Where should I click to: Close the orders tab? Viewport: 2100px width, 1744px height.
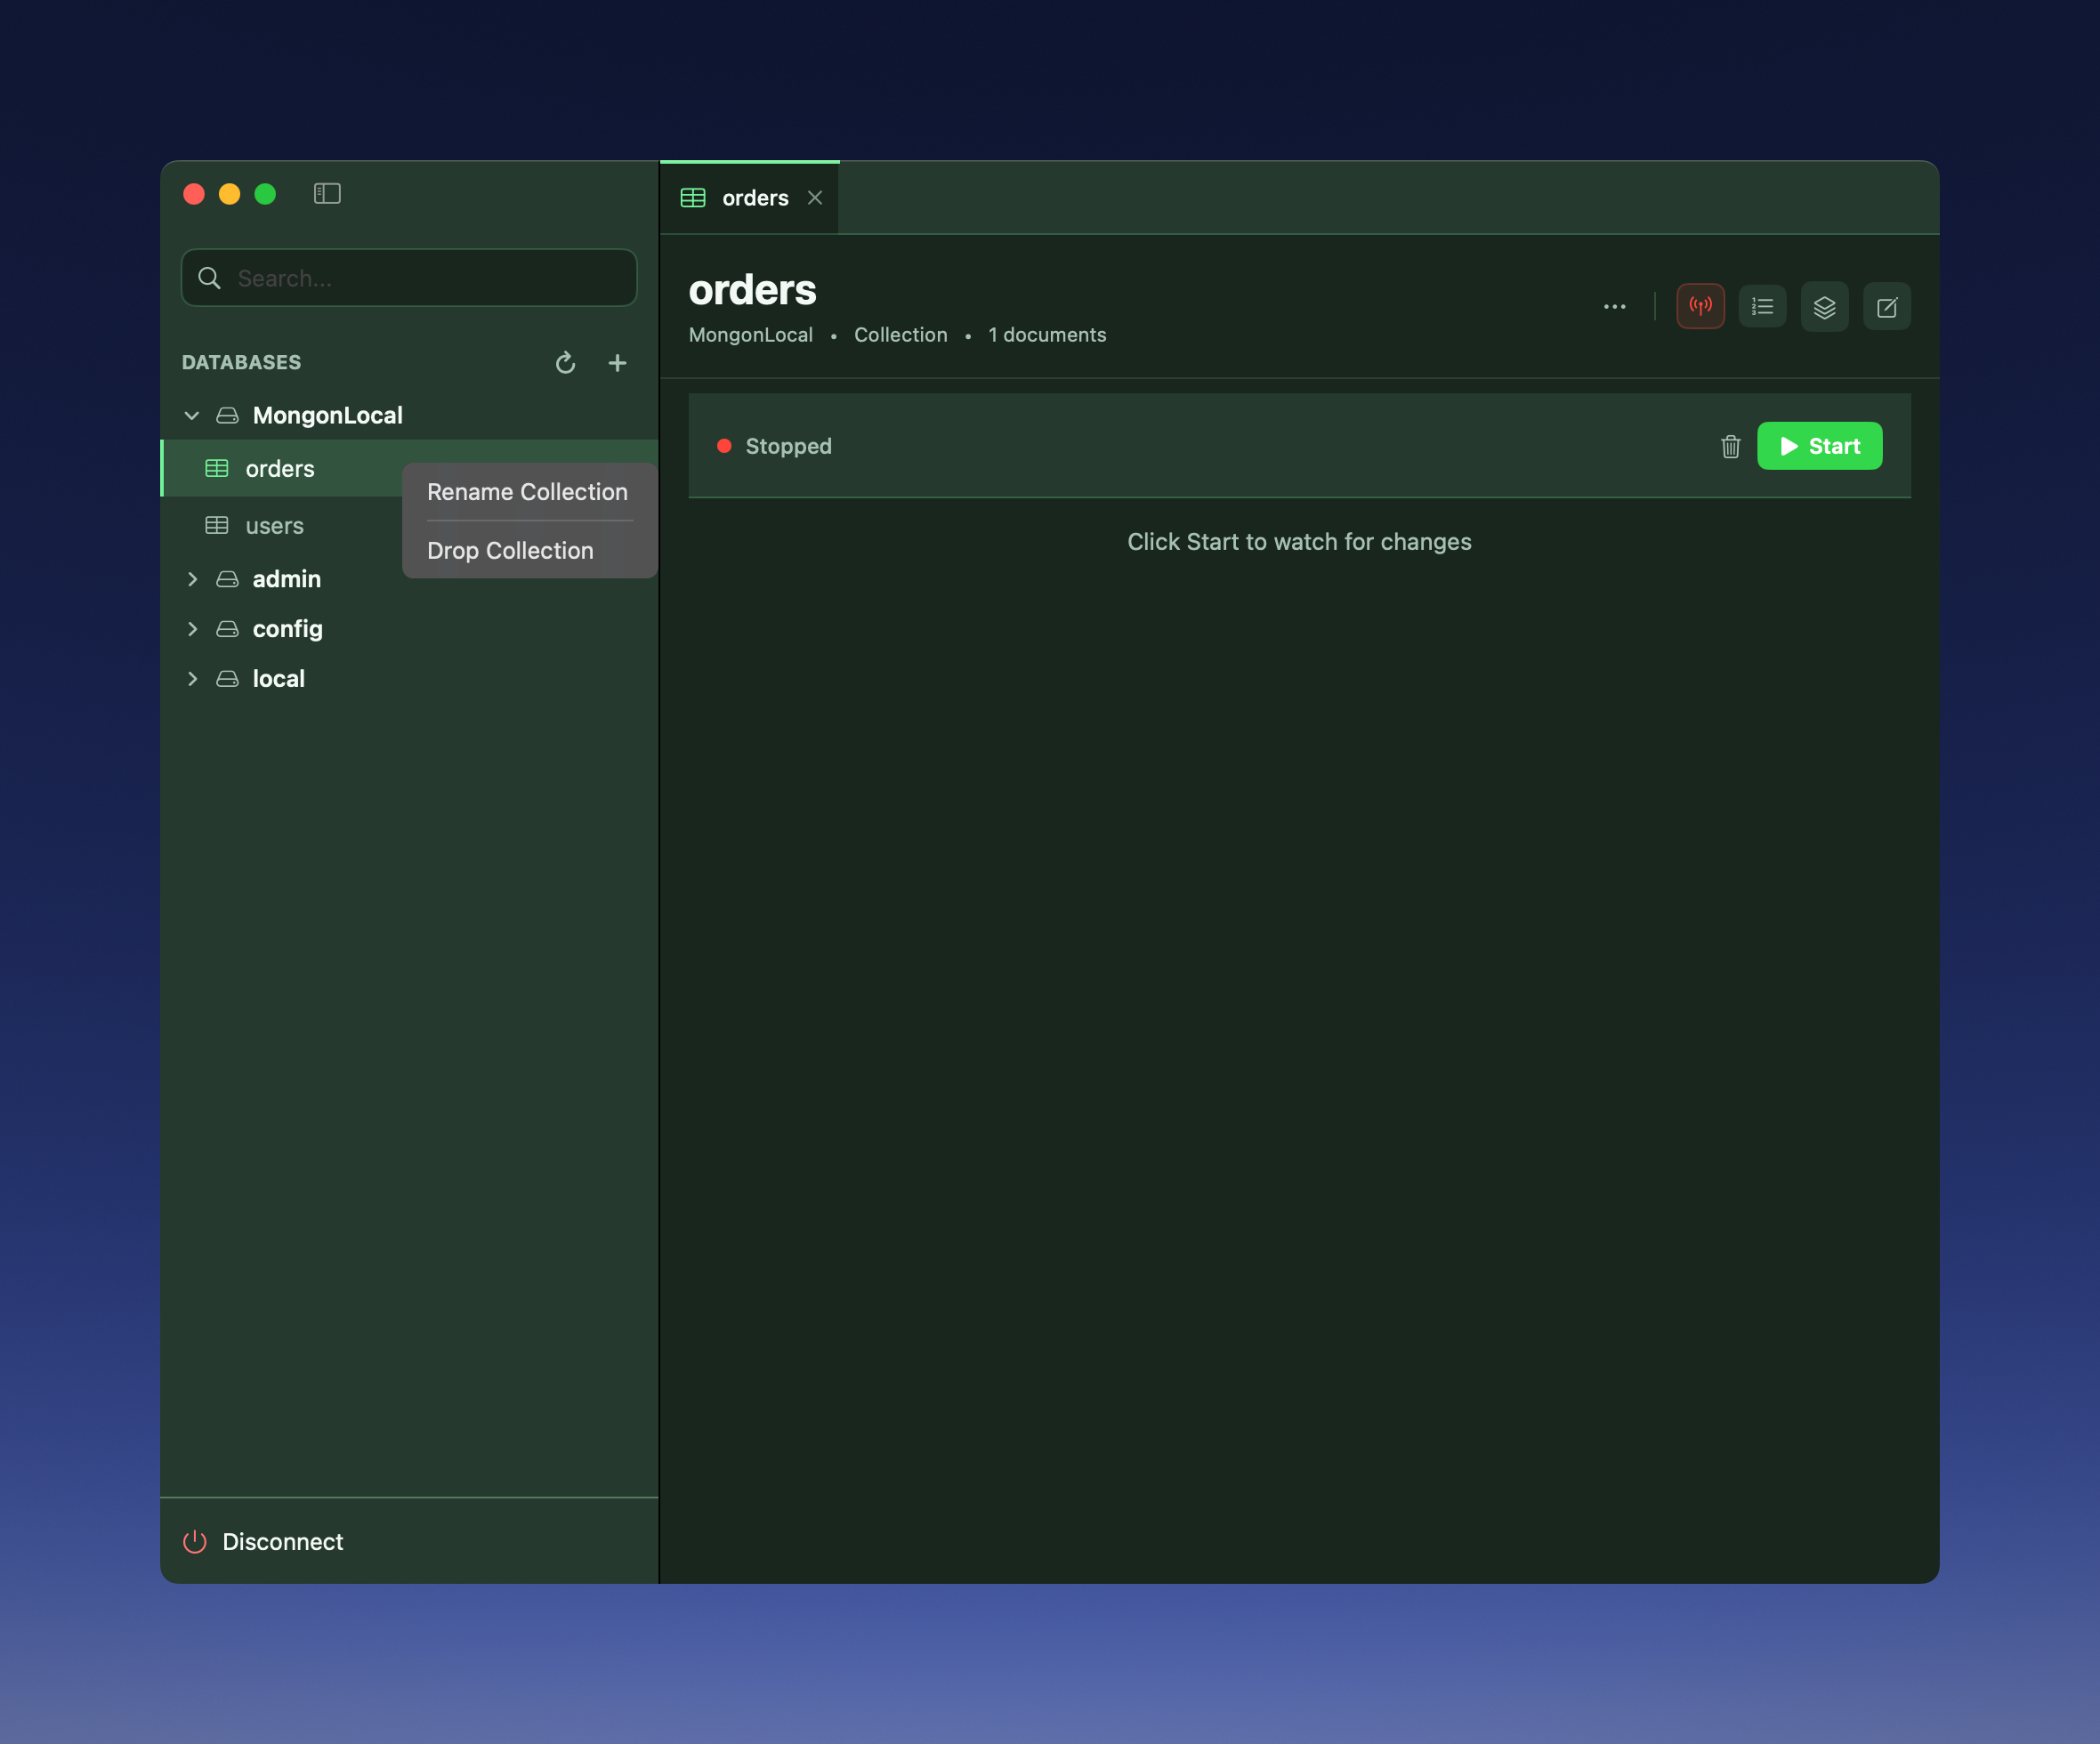click(815, 198)
